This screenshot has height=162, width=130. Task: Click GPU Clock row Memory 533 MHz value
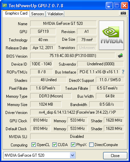coord(78,120)
